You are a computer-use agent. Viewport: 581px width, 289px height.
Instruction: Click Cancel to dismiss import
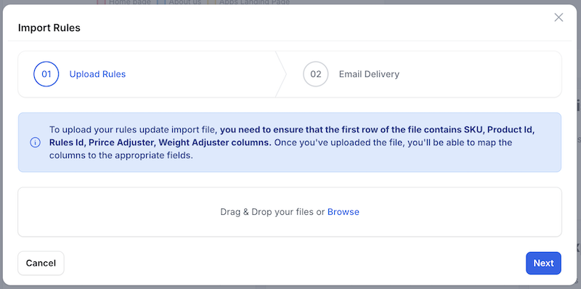point(41,263)
